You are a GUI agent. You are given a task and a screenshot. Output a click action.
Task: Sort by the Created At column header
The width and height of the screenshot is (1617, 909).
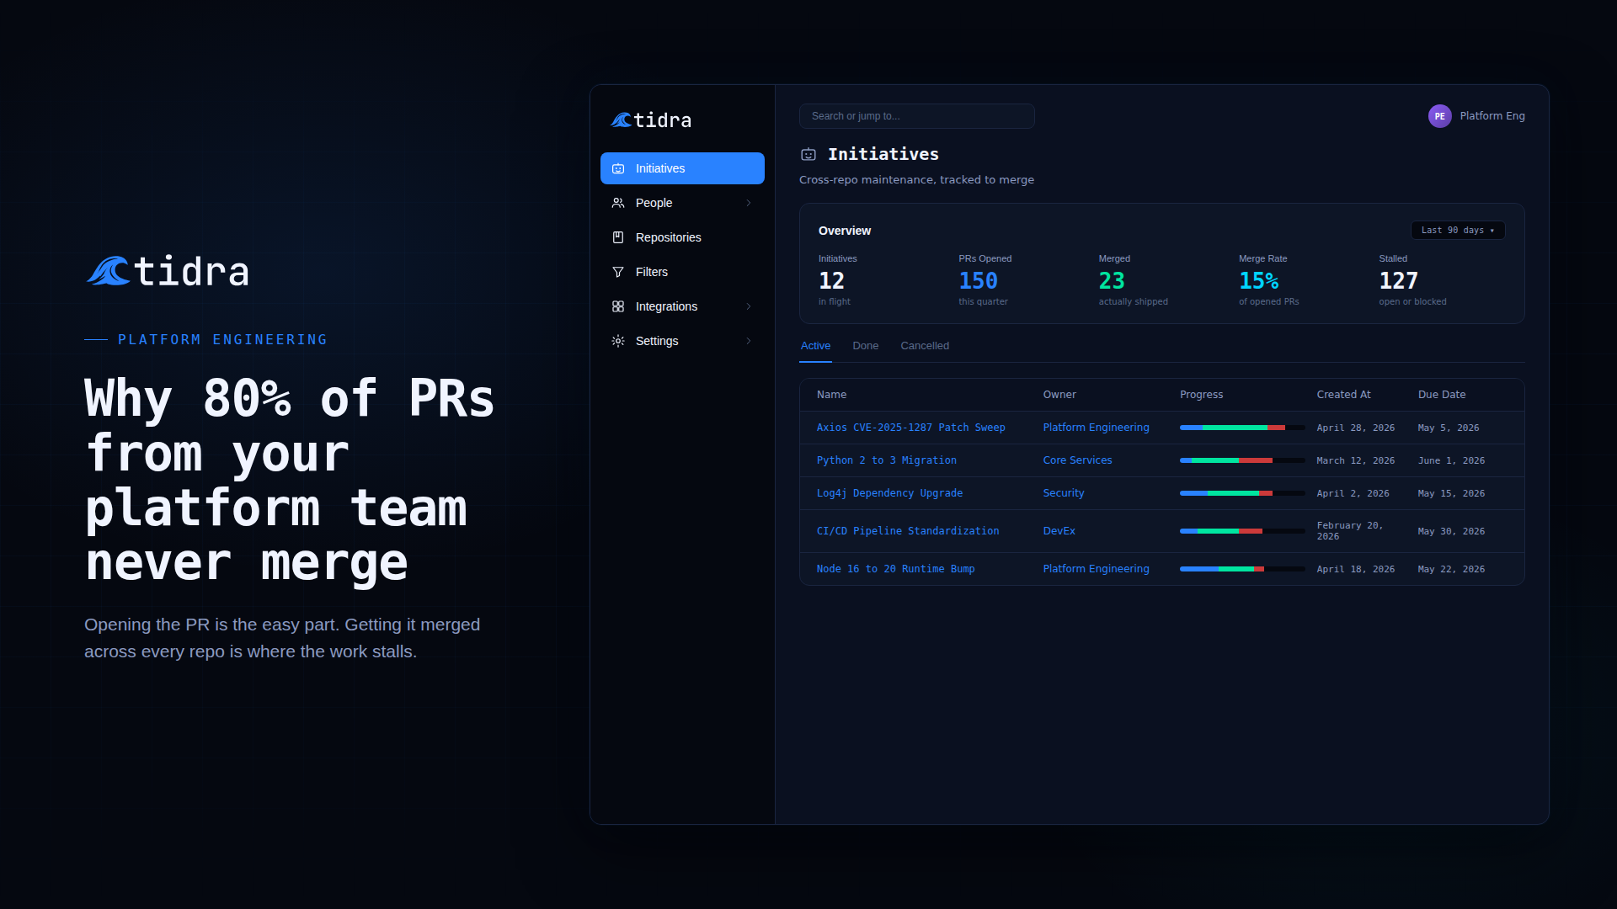[x=1343, y=395]
